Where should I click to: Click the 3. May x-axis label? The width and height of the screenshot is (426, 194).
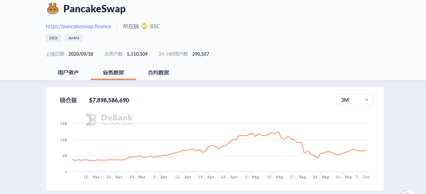(252, 177)
